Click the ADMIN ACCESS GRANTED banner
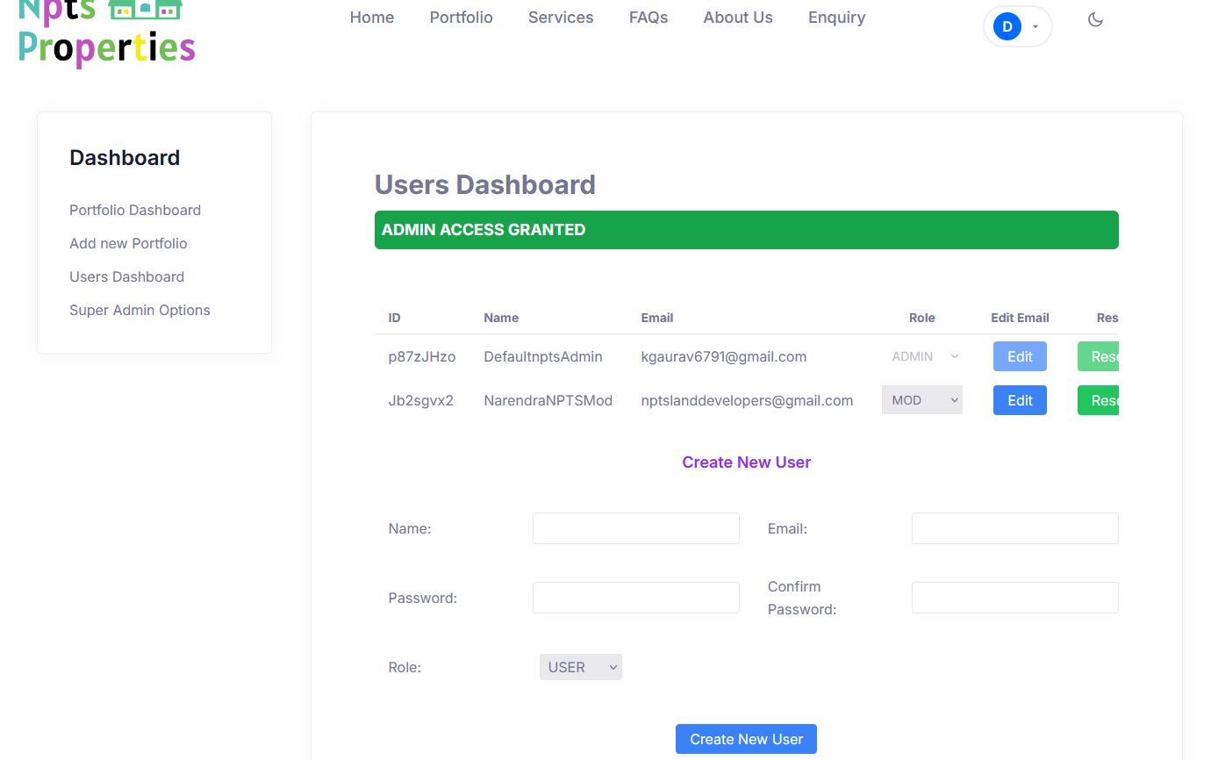This screenshot has height=760, width=1218. click(747, 230)
